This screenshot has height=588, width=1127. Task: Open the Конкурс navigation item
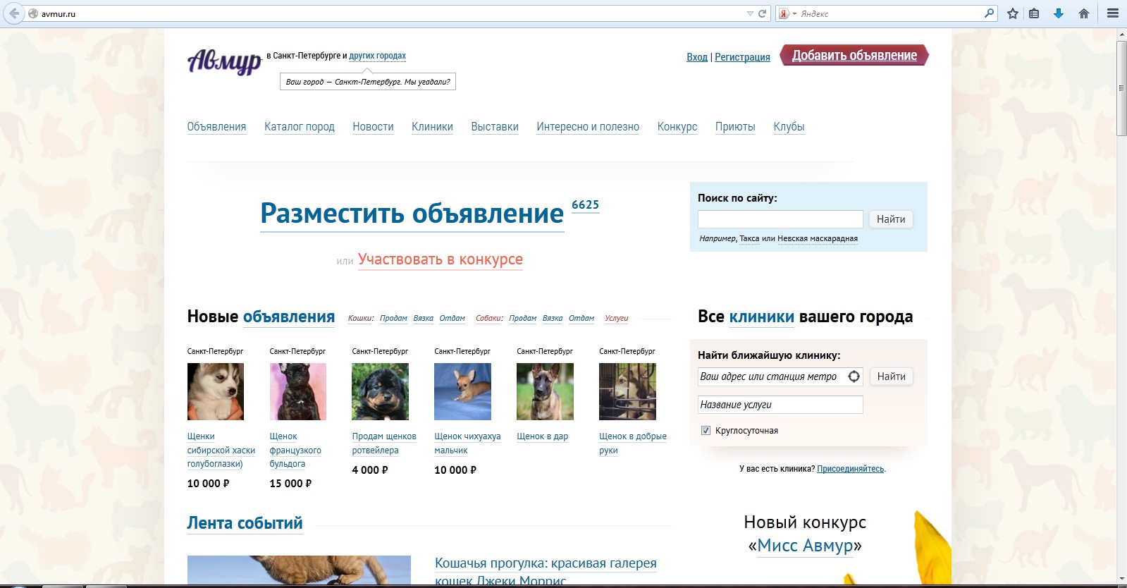pos(677,127)
